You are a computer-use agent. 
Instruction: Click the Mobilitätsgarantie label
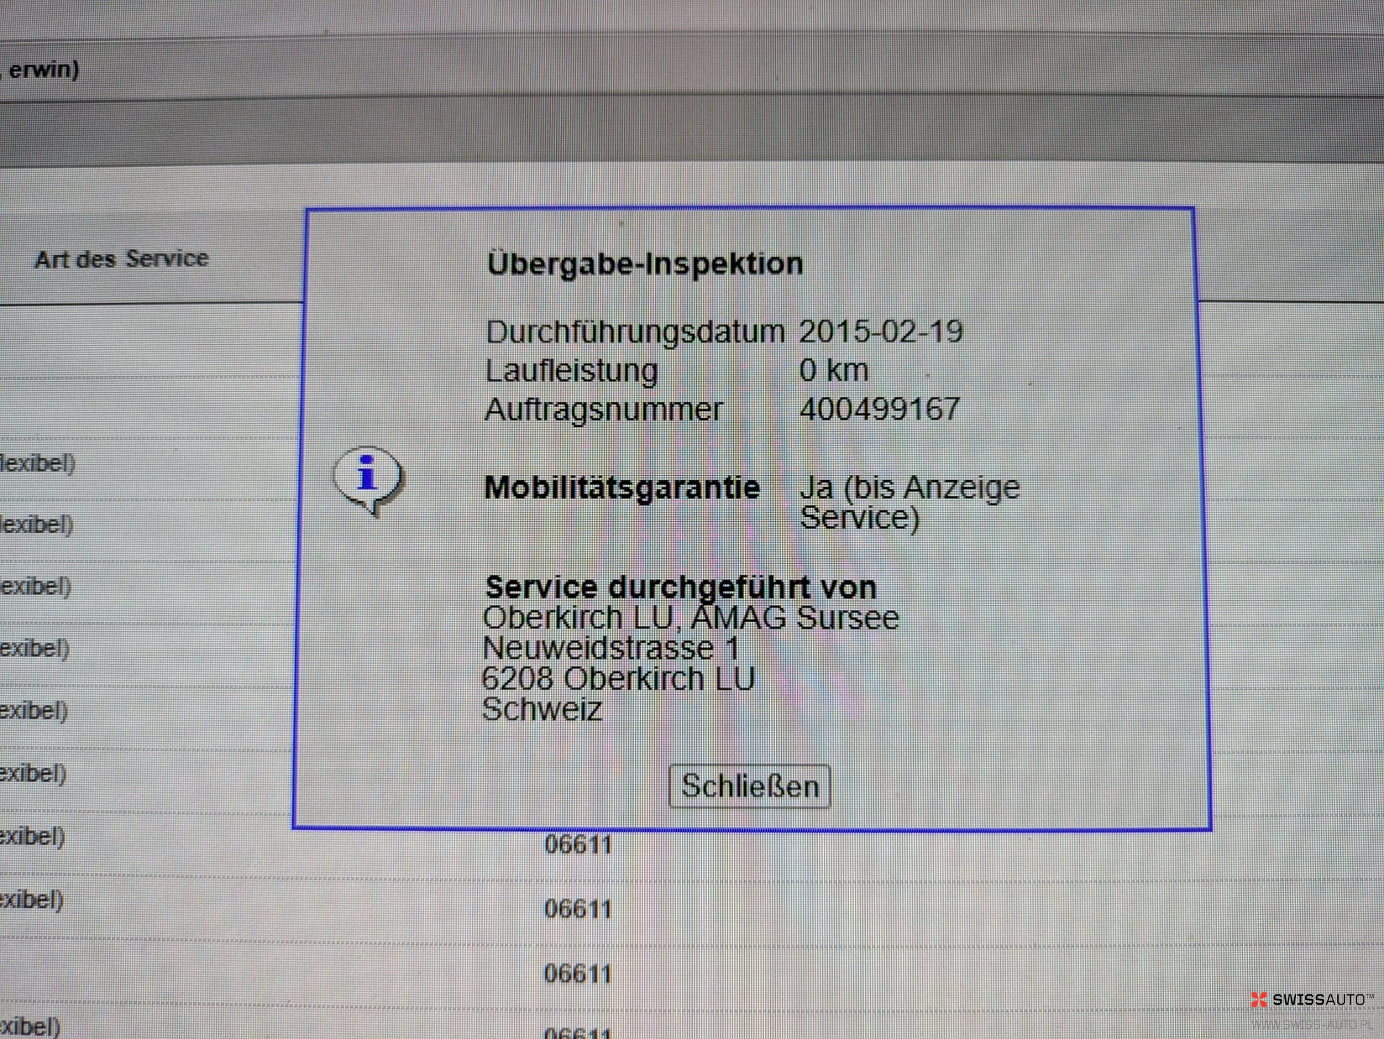pos(622,488)
